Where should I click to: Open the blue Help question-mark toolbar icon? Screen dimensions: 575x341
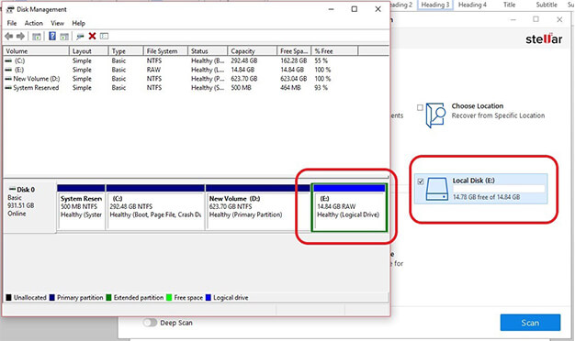pos(52,36)
